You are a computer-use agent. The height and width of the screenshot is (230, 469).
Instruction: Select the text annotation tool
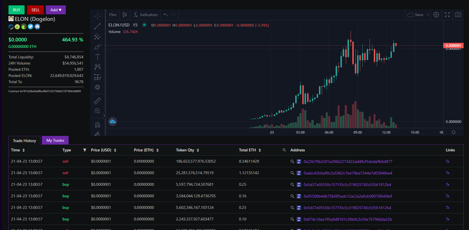click(97, 57)
